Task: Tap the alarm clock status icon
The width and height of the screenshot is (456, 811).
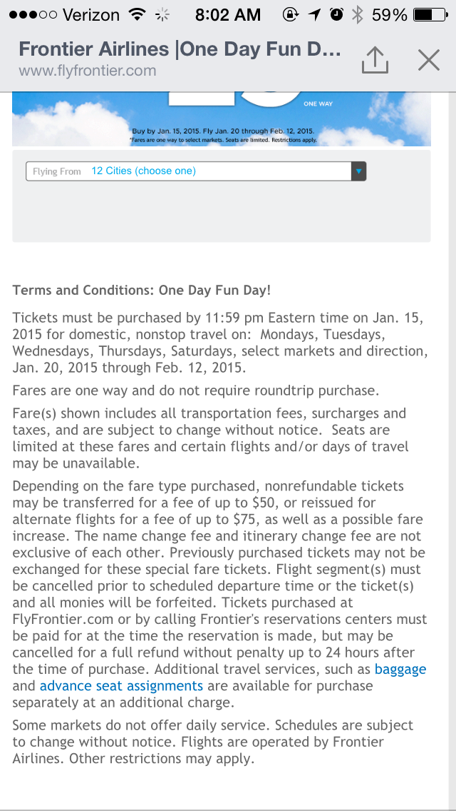Action: point(337,14)
